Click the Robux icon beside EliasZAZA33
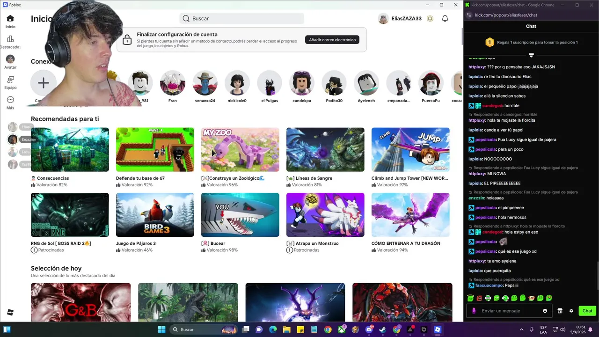This screenshot has height=337, width=599. coord(430,18)
